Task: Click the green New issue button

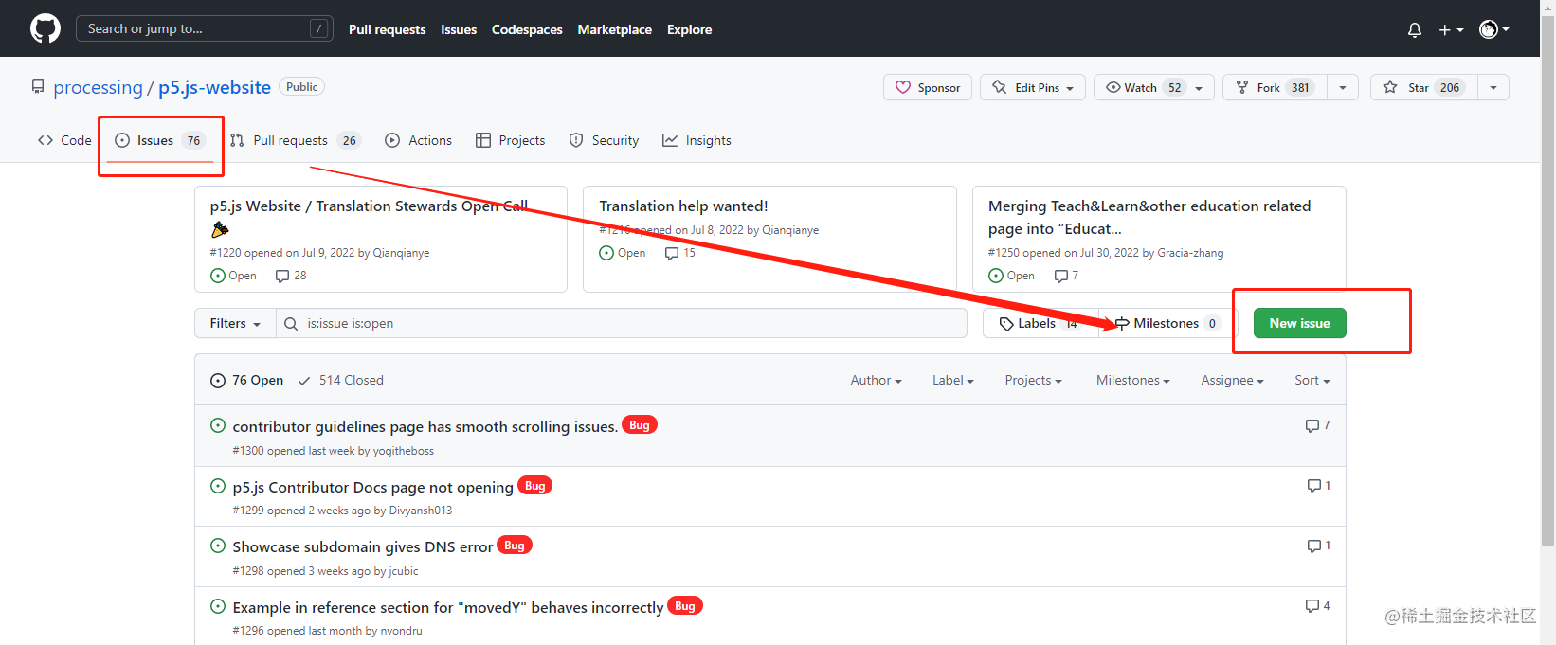Action: pos(1299,323)
